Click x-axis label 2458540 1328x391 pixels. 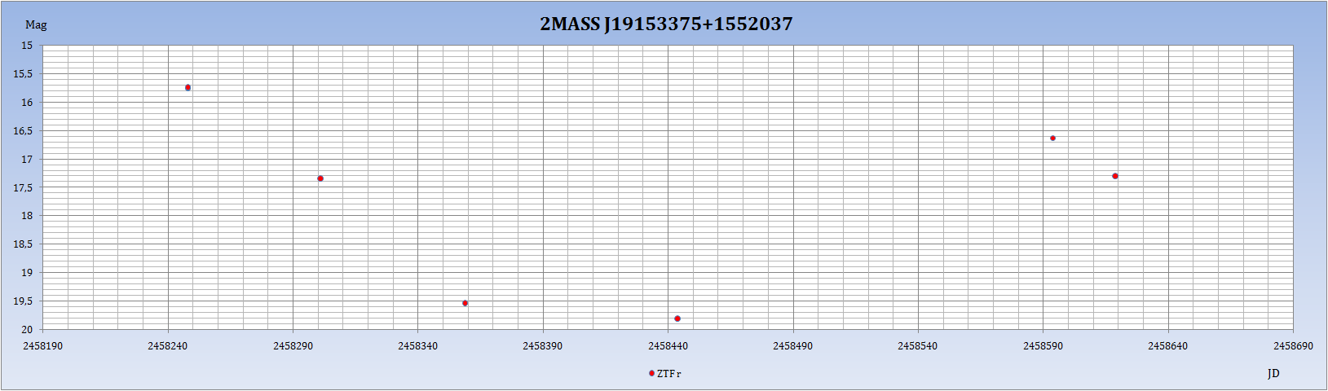click(x=918, y=346)
